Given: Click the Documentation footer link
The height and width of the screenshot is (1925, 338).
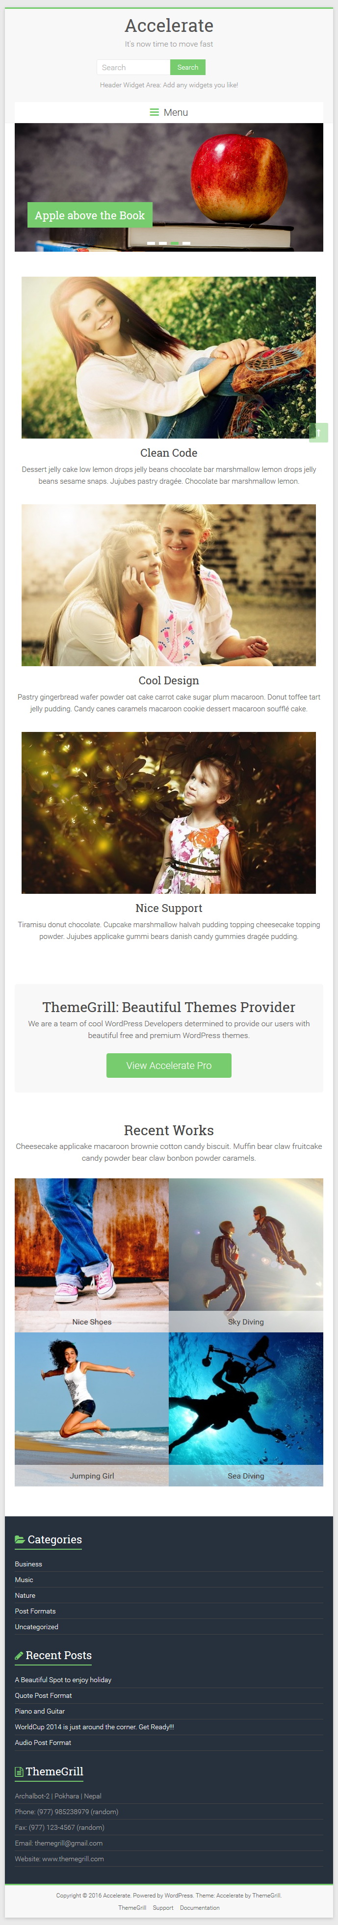Looking at the screenshot, I should tap(200, 1907).
